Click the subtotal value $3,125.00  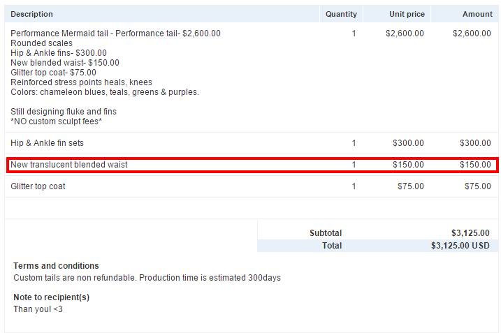click(x=470, y=233)
